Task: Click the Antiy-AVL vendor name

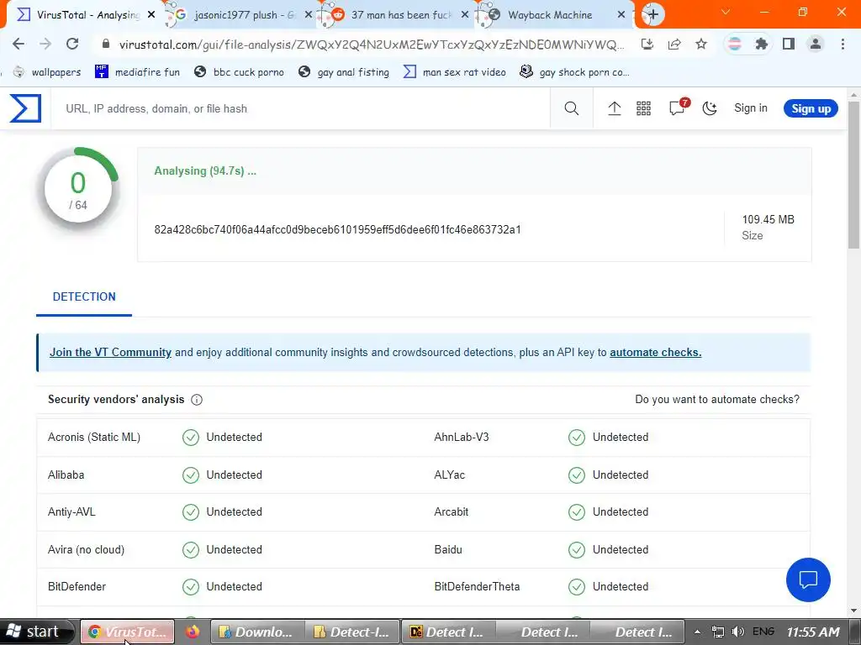Action: coord(71,511)
